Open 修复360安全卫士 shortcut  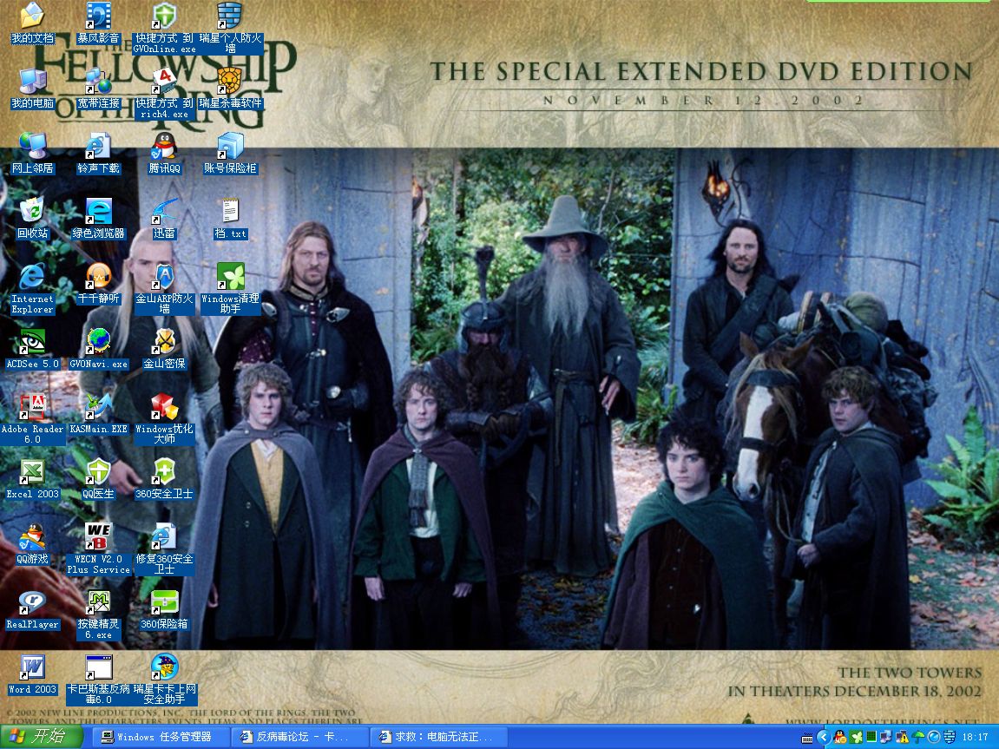tap(164, 549)
